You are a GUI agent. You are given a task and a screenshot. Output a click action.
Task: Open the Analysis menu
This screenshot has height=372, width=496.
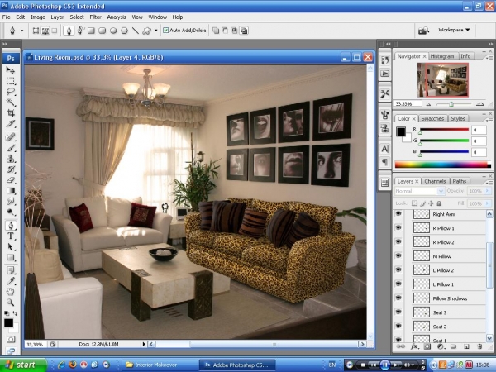117,17
